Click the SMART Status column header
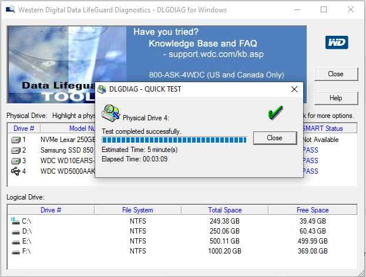 pos(330,129)
